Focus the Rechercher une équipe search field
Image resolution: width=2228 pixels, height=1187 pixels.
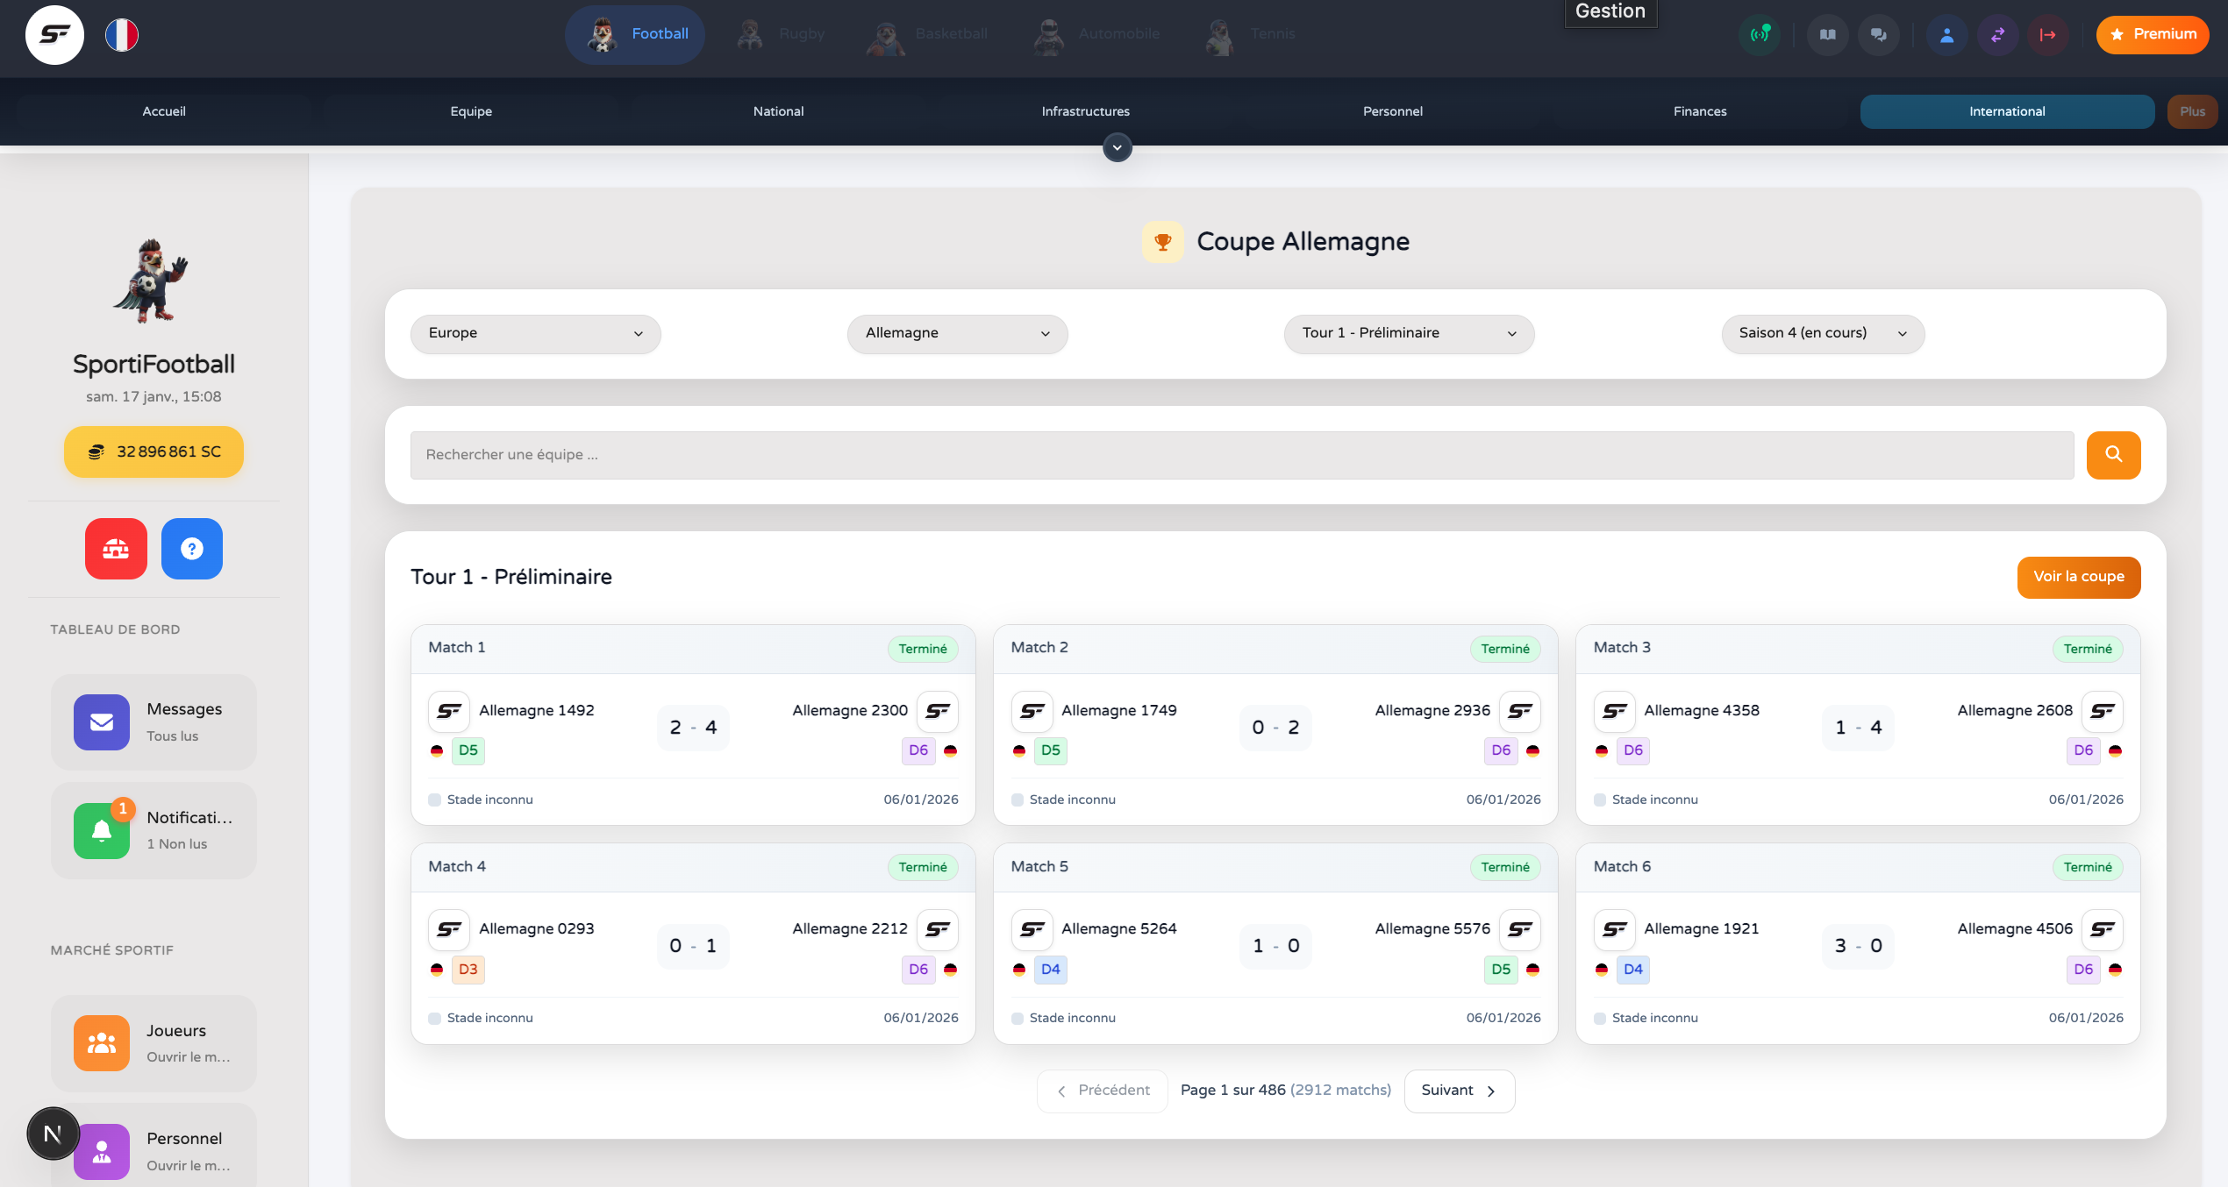[1241, 454]
